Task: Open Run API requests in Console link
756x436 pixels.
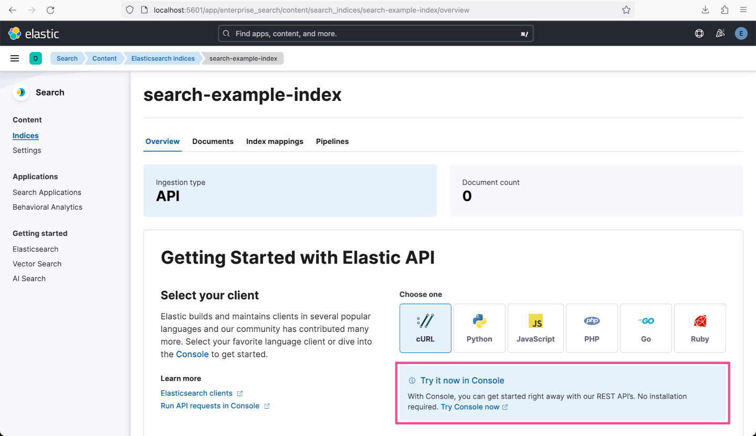Action: point(215,406)
